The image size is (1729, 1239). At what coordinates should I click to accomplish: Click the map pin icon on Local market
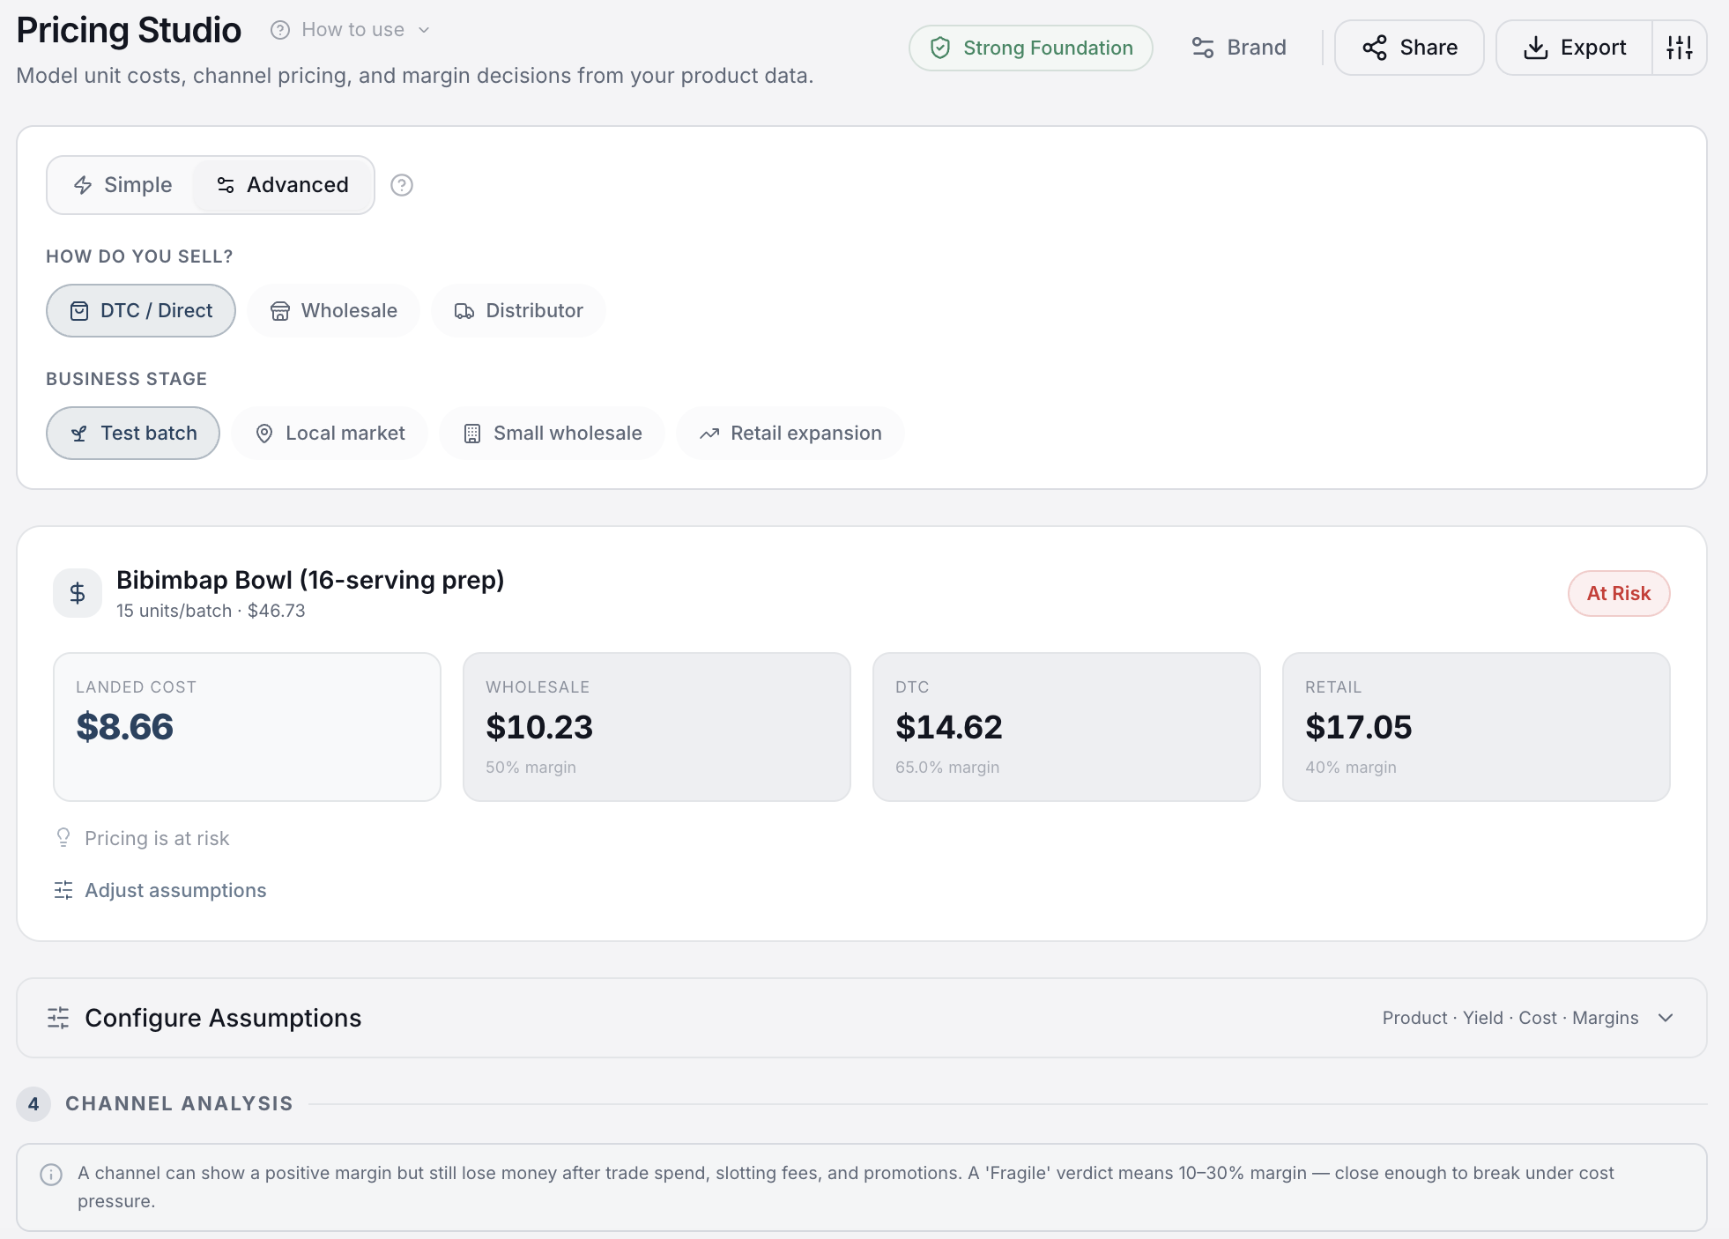[264, 434]
